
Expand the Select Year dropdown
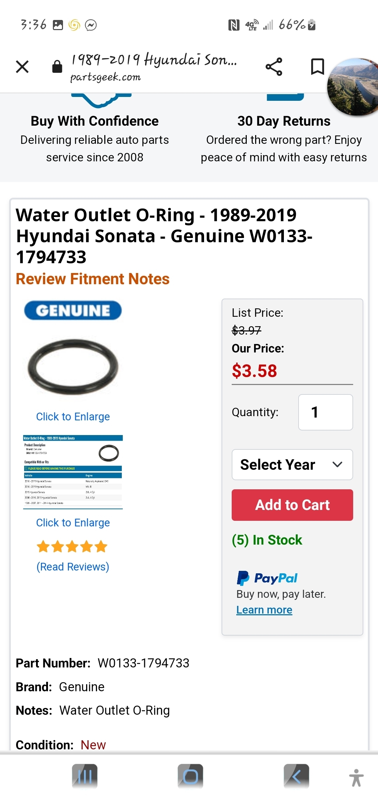[292, 464]
